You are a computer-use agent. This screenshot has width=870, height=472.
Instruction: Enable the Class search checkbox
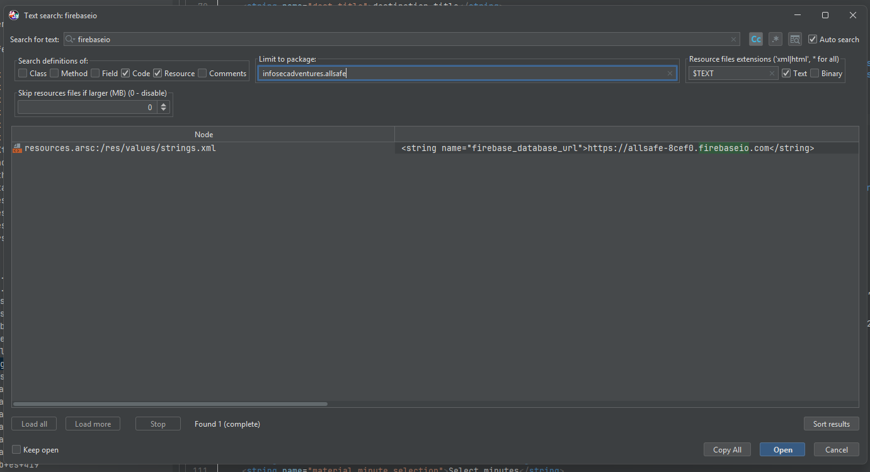pyautogui.click(x=23, y=73)
